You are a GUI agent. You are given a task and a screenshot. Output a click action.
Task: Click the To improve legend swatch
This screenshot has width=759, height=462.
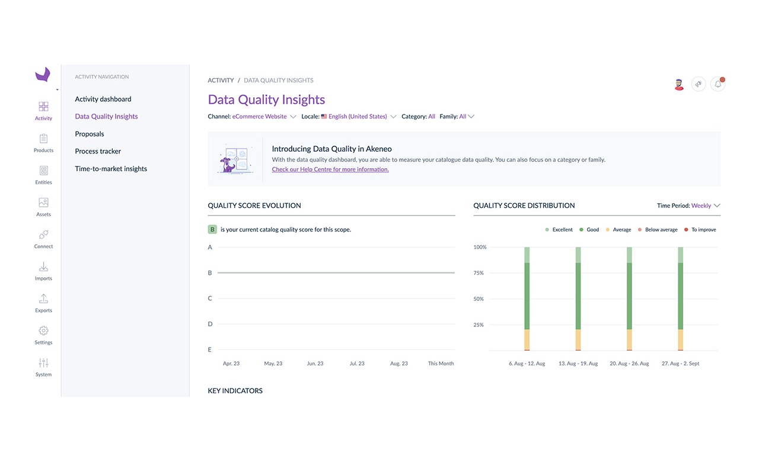[x=686, y=230]
